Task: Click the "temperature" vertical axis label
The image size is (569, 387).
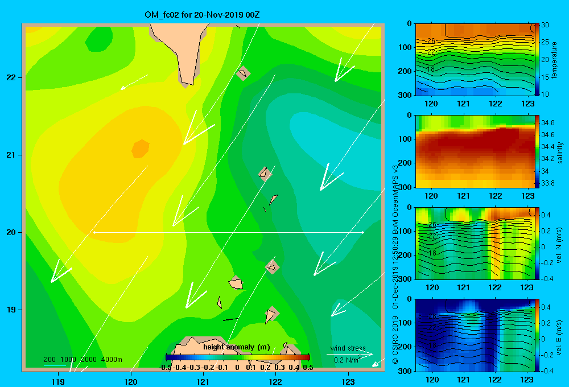Action: point(554,60)
